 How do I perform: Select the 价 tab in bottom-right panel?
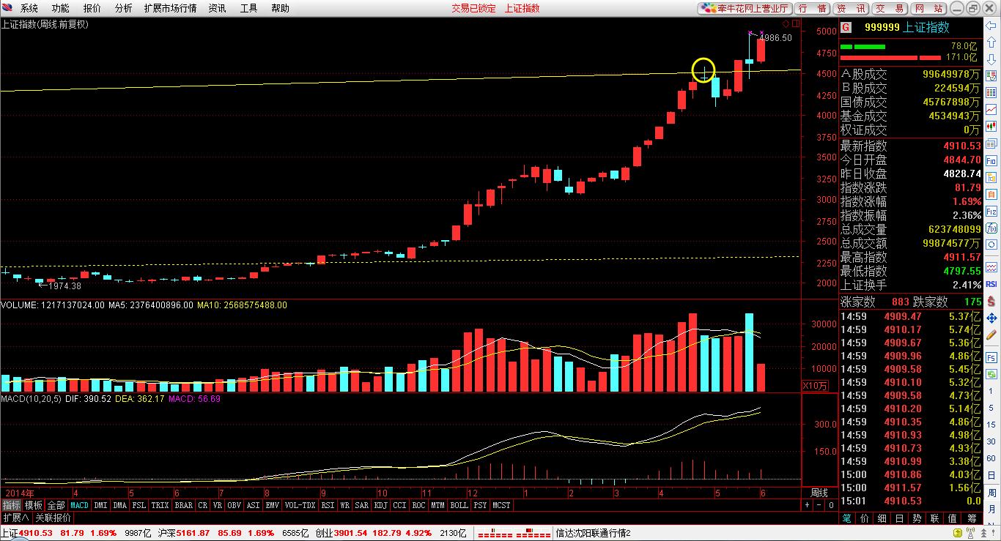tap(865, 518)
